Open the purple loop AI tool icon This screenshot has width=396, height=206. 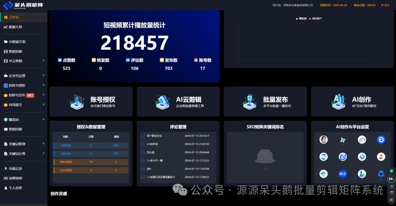pyautogui.click(x=362, y=139)
